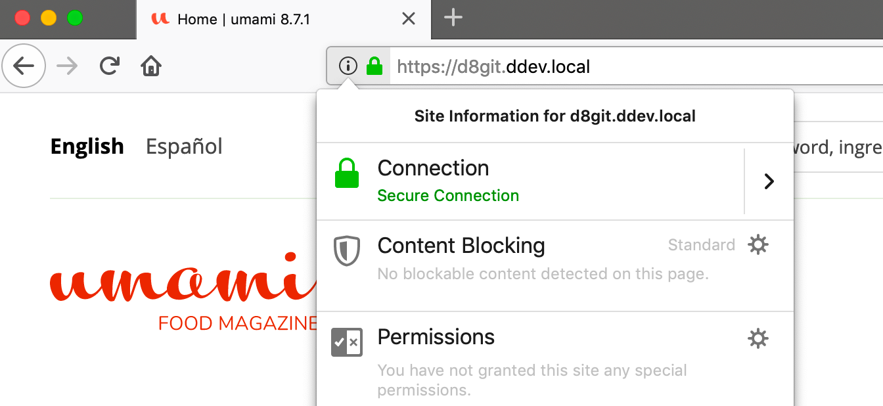Open Permissions settings via its gear
Image resolution: width=883 pixels, height=406 pixels.
pos(758,338)
